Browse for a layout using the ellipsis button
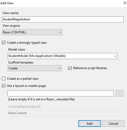This screenshot has width=127, height=130. [x=119, y=93]
